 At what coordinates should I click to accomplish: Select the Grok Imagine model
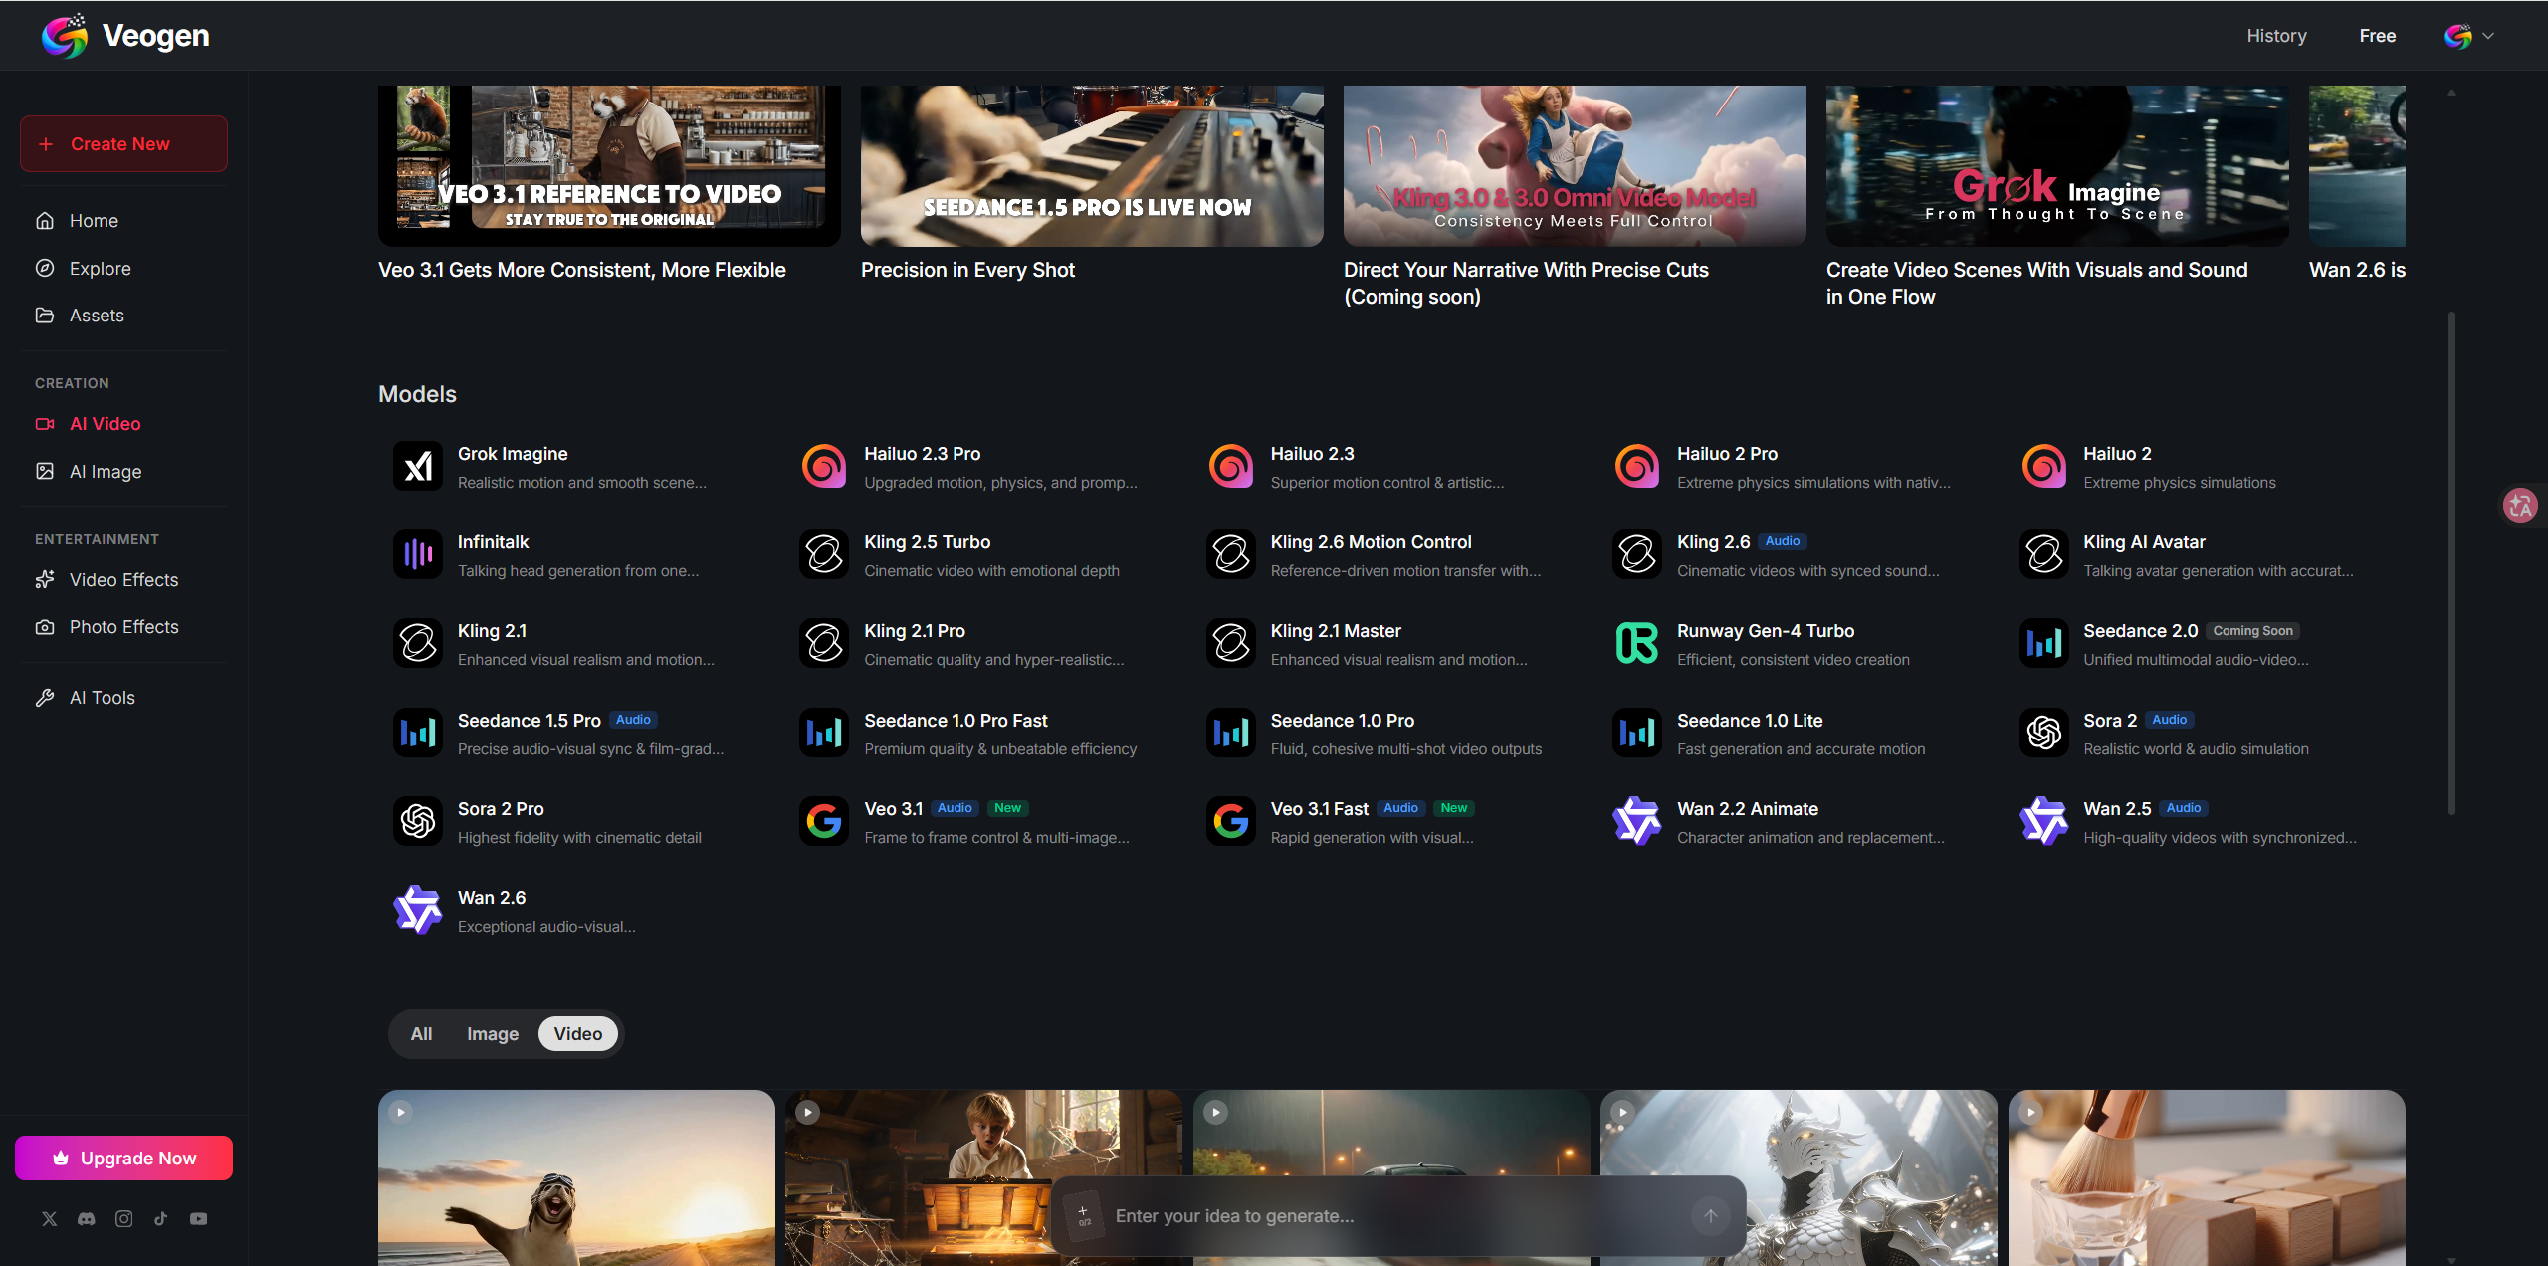pos(512,453)
